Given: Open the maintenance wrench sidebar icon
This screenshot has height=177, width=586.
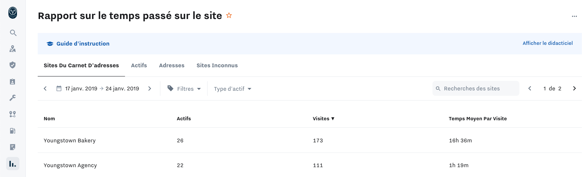Looking at the screenshot, I should 13,98.
